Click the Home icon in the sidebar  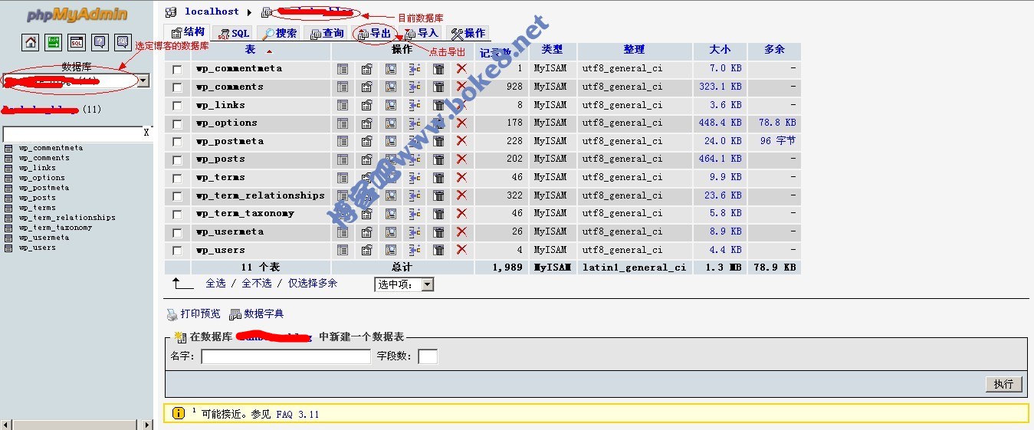pos(31,42)
